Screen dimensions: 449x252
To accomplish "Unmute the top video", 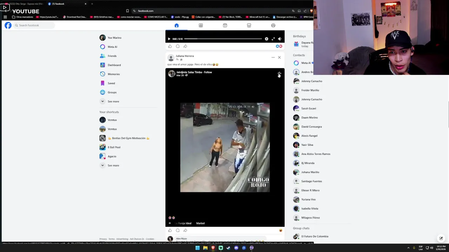I will (x=280, y=39).
